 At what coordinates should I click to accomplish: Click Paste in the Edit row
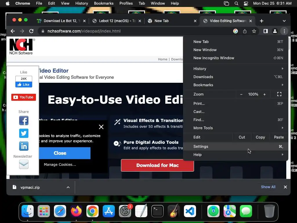tap(279, 137)
